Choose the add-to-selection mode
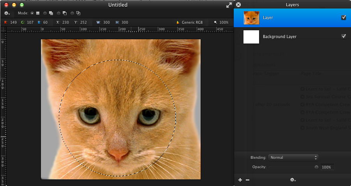This screenshot has width=351, height=186. pyautogui.click(x=46, y=13)
